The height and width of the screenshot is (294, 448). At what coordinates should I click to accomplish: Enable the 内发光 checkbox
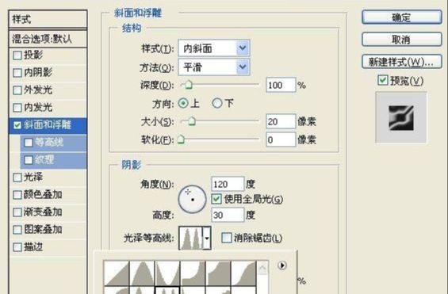tap(17, 108)
